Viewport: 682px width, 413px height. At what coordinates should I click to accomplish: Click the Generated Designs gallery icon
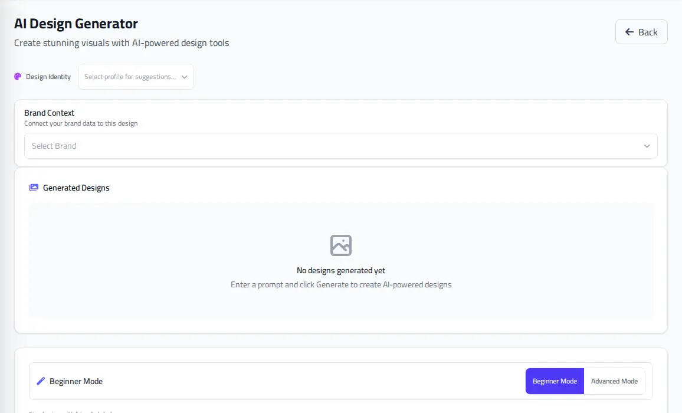tap(34, 188)
